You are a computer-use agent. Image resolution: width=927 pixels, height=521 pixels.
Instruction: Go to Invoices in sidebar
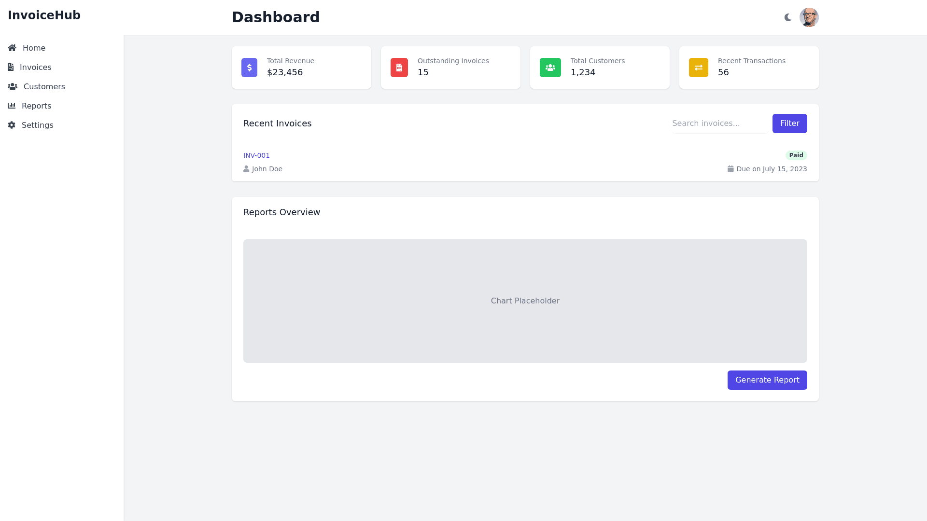tap(35, 67)
